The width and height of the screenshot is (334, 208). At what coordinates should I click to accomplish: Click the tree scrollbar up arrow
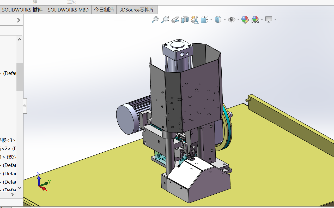point(20,39)
